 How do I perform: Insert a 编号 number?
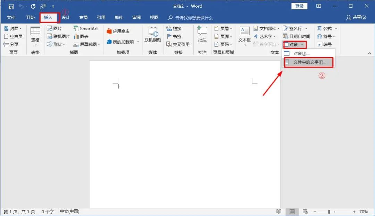324,44
